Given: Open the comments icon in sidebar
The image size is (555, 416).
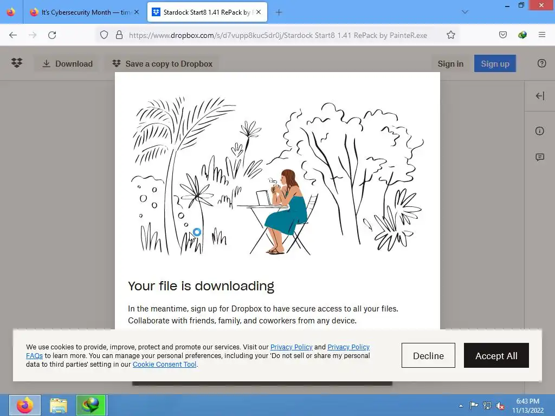Looking at the screenshot, I should pyautogui.click(x=540, y=157).
